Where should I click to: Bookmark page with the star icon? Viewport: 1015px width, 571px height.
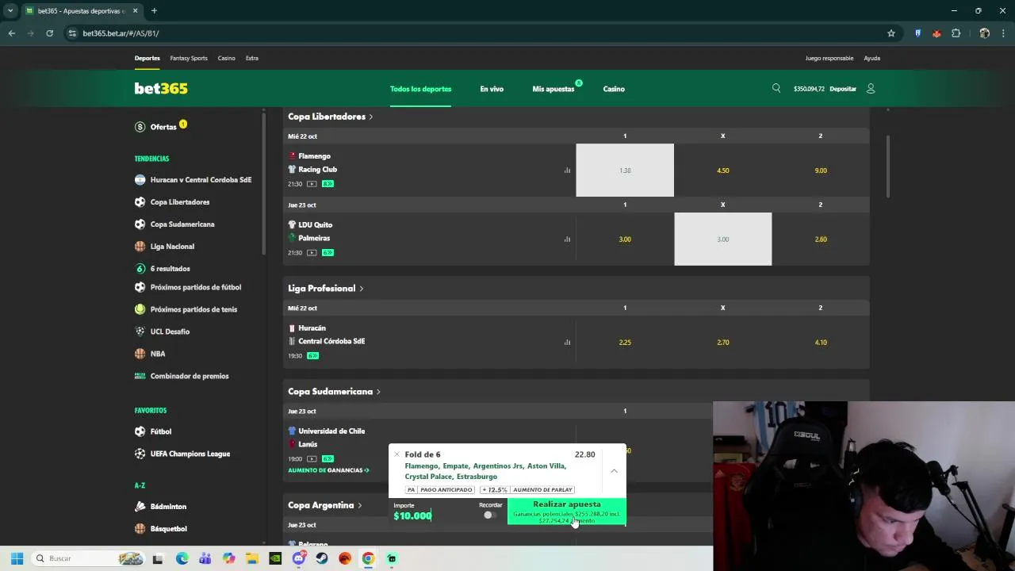click(x=891, y=33)
